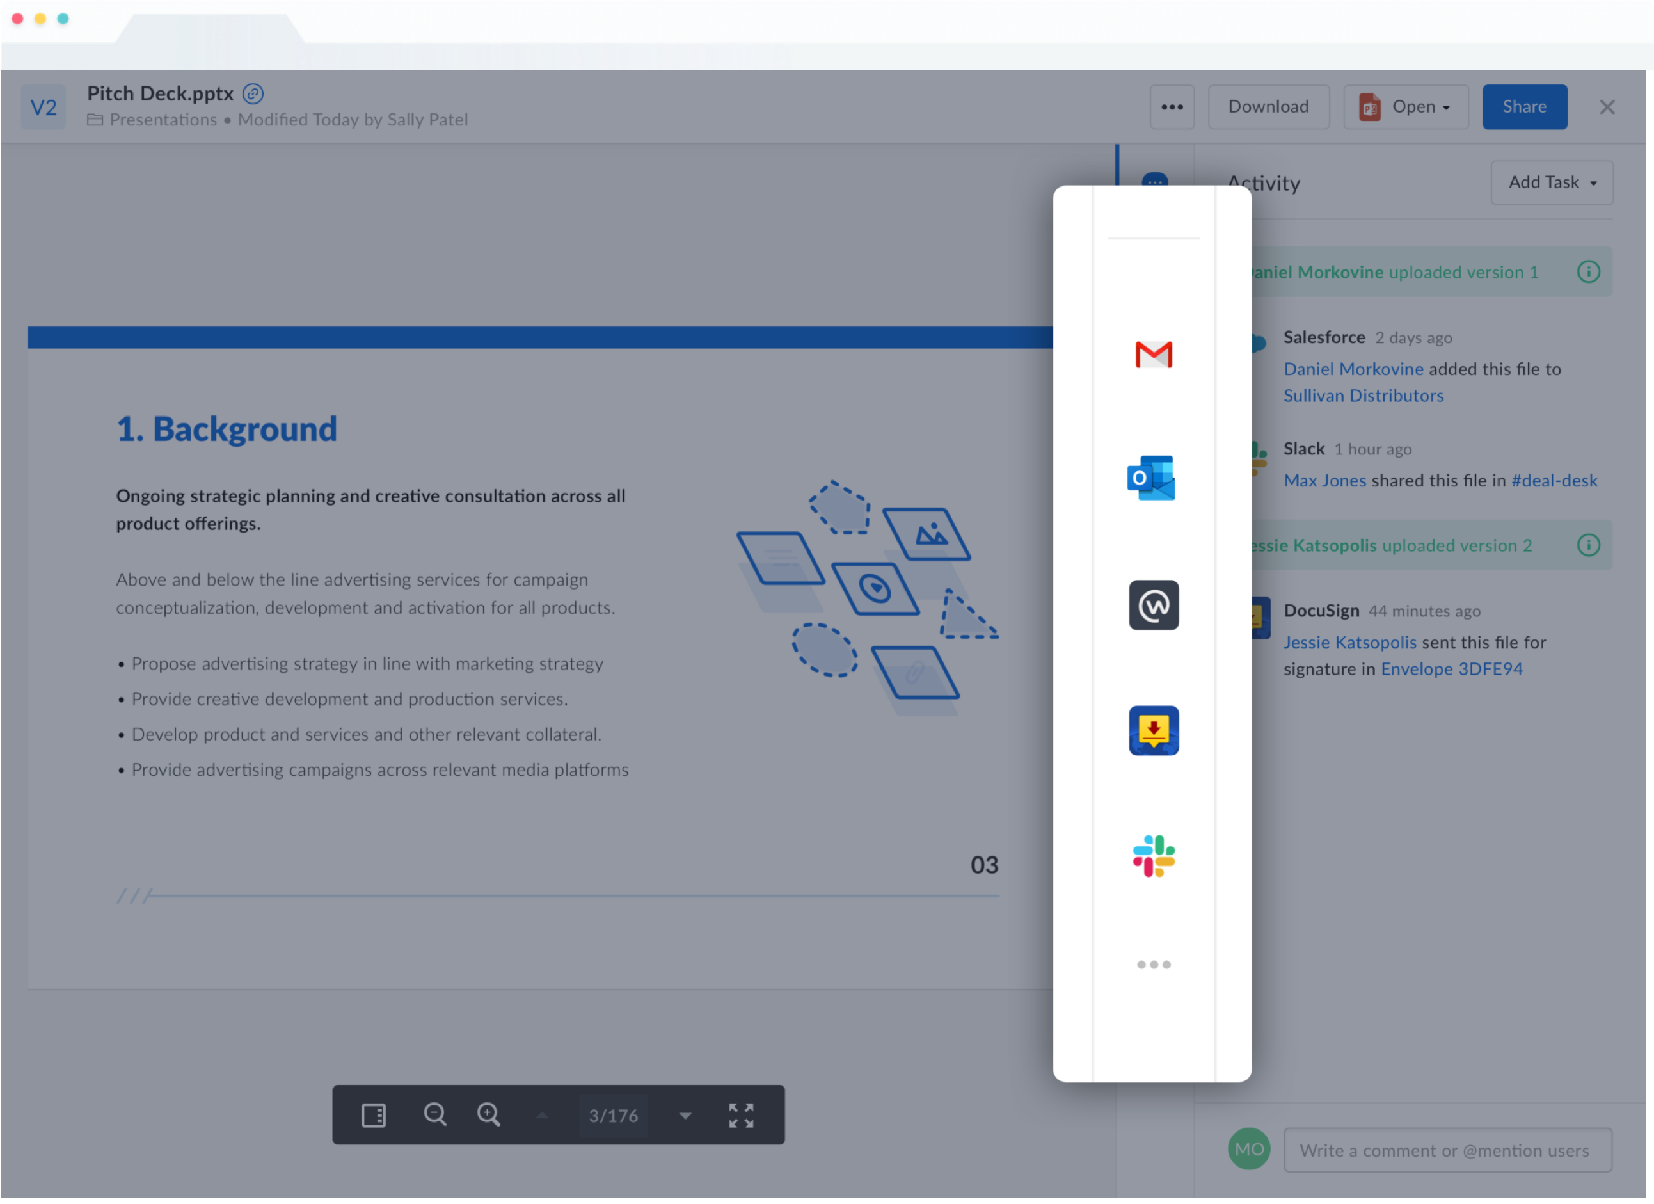Zoom out of the slide preview
This screenshot has width=1654, height=1204.
(434, 1114)
